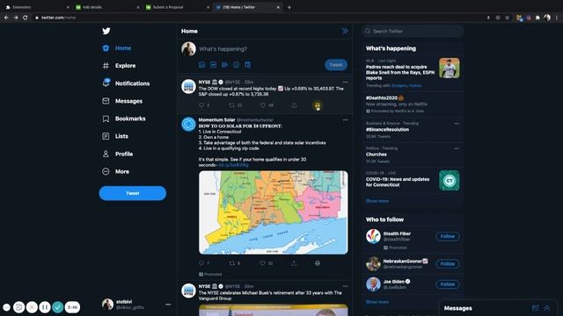Viewport: 563px width, 316px height.
Task: Open the Connecticut map image
Action: click(x=274, y=212)
